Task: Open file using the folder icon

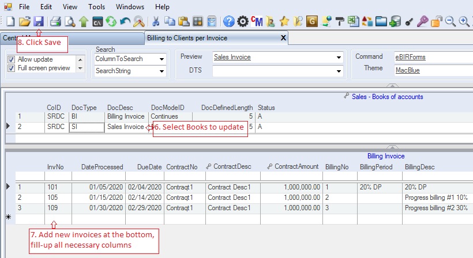Action: (x=24, y=22)
